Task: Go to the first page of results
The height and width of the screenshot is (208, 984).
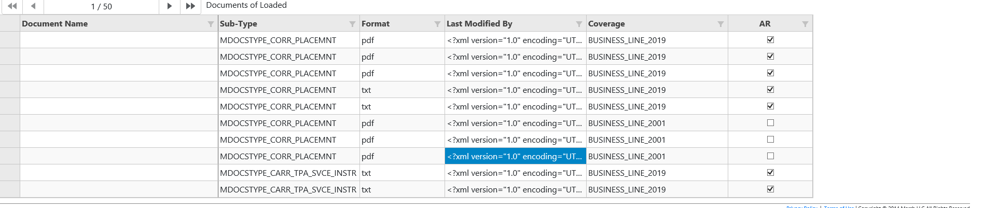Action: coord(12,6)
